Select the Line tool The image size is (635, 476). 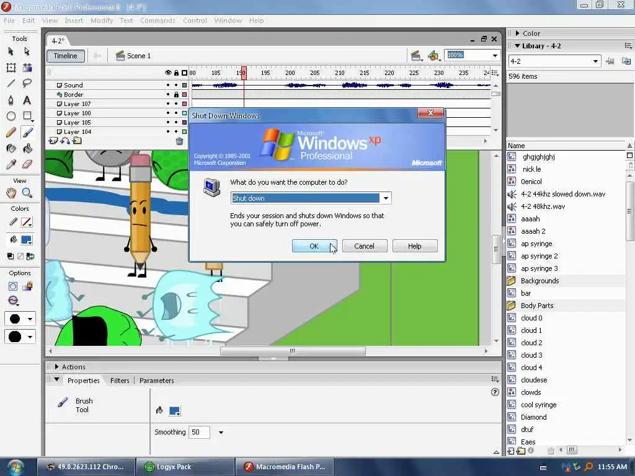point(11,84)
